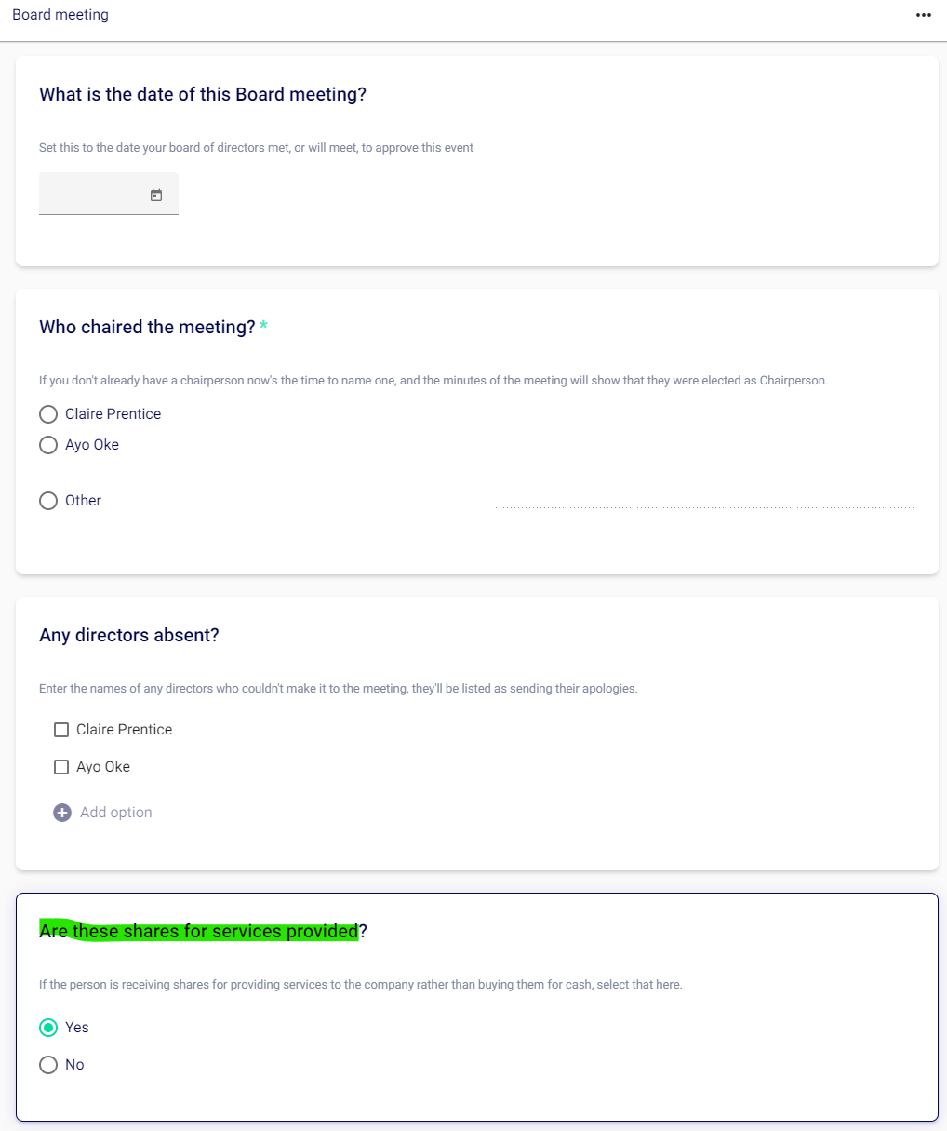Click the Other chairperson name text field
Viewport: 947px width, 1131px height.
point(704,500)
